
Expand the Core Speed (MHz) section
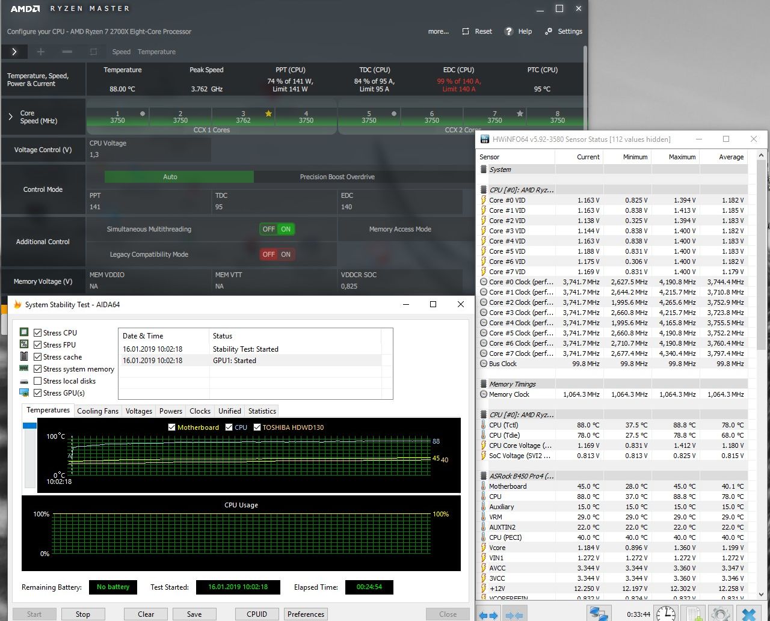tap(10, 117)
